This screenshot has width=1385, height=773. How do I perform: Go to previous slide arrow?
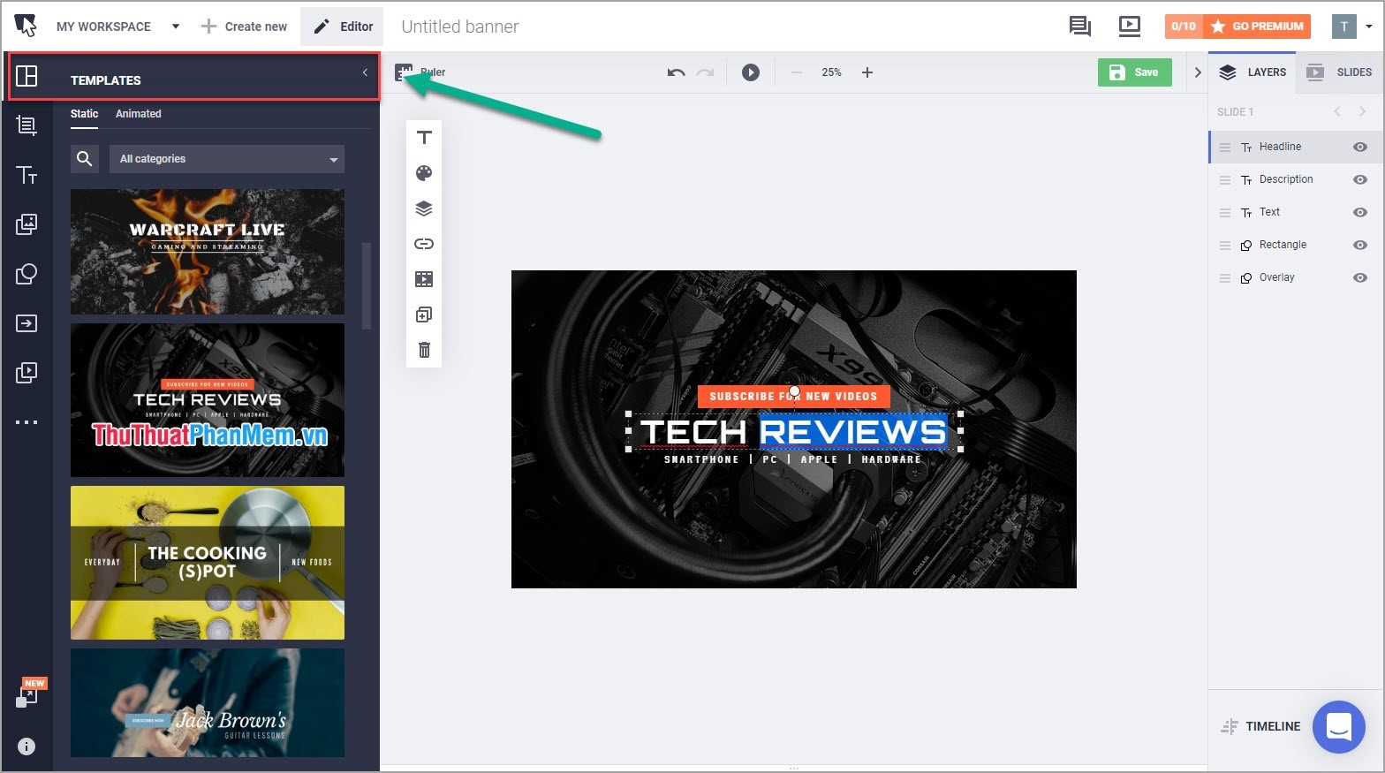click(x=1337, y=111)
